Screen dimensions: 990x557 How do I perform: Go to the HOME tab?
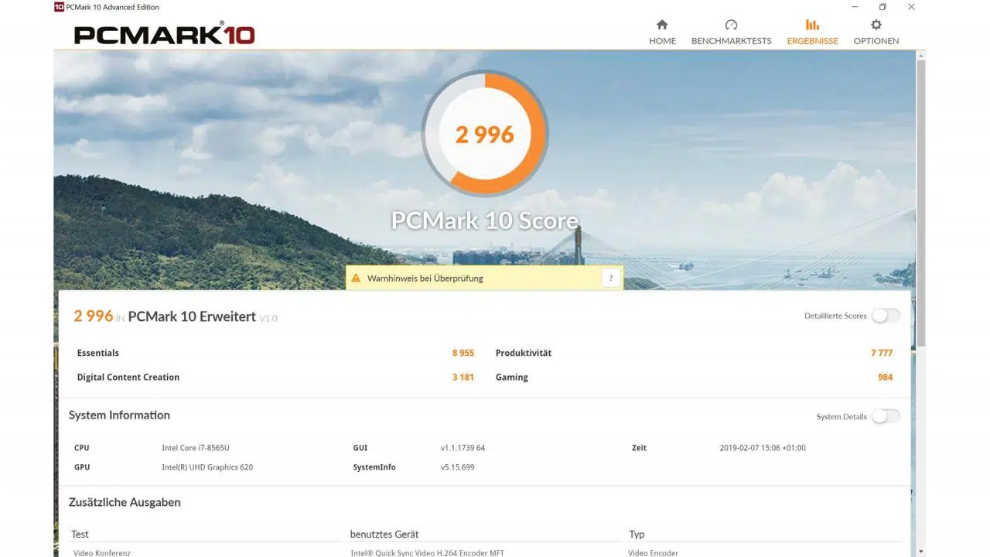[662, 32]
